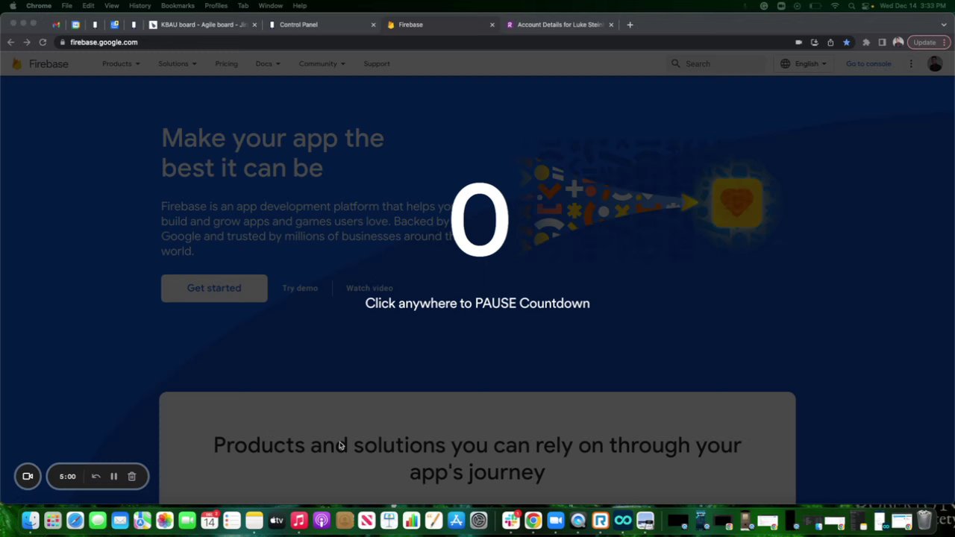Reload the page with the refresh icon

pos(43,43)
